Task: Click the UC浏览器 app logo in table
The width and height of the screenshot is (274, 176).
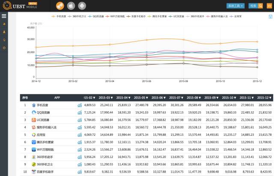Action: click(34, 120)
